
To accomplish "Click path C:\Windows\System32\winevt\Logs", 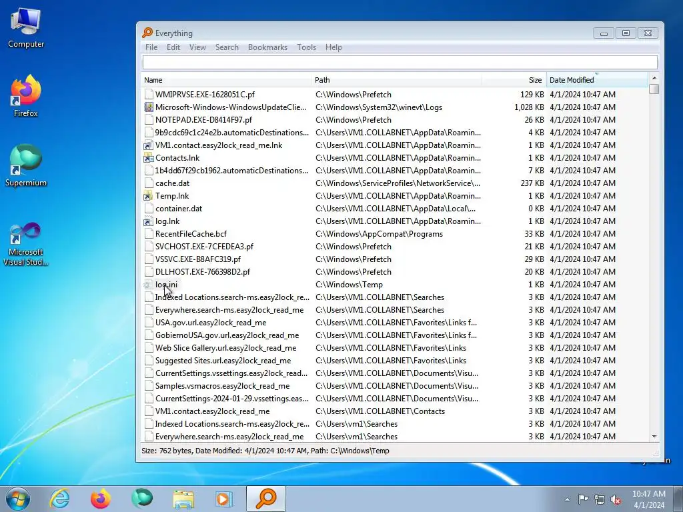I will click(x=379, y=107).
